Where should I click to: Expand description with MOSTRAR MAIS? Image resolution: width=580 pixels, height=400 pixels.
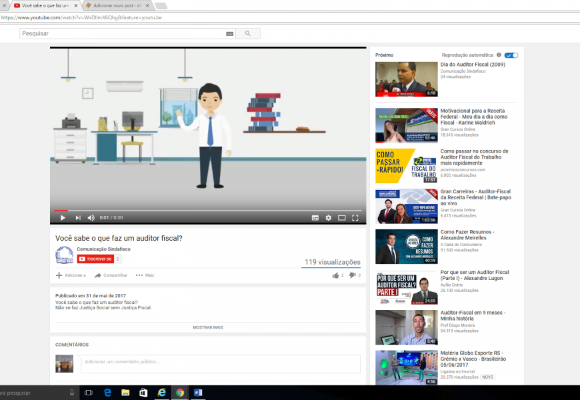click(x=208, y=327)
